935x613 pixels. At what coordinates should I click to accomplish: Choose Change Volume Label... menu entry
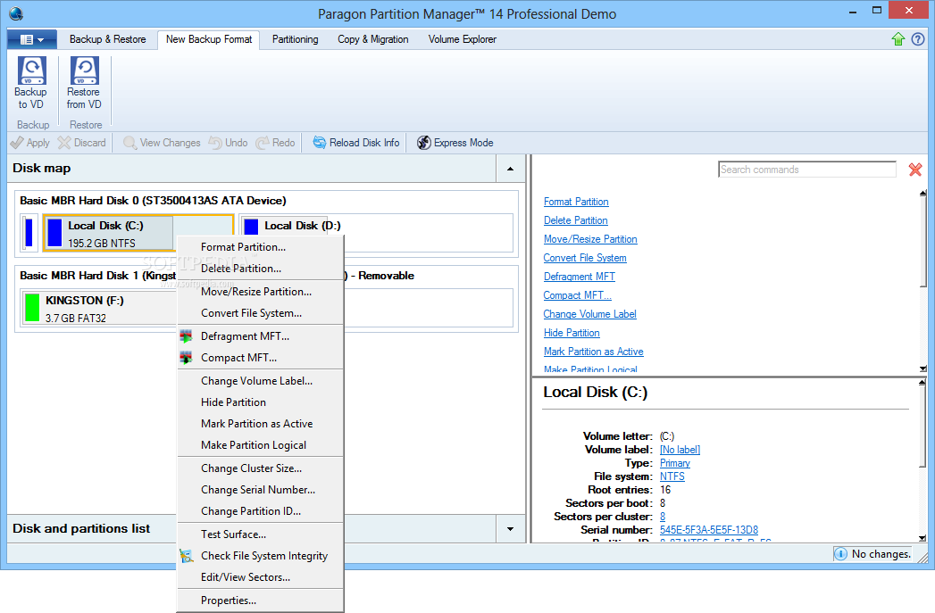261,381
